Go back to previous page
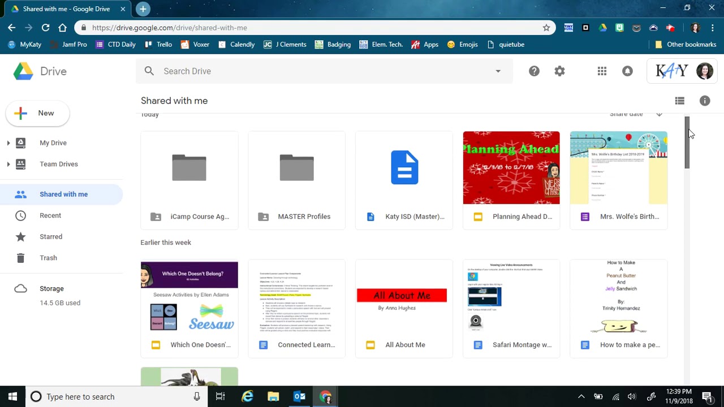724x407 pixels. tap(12, 28)
